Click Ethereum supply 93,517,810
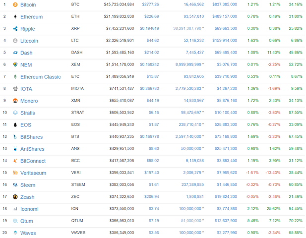 pos(194,16)
